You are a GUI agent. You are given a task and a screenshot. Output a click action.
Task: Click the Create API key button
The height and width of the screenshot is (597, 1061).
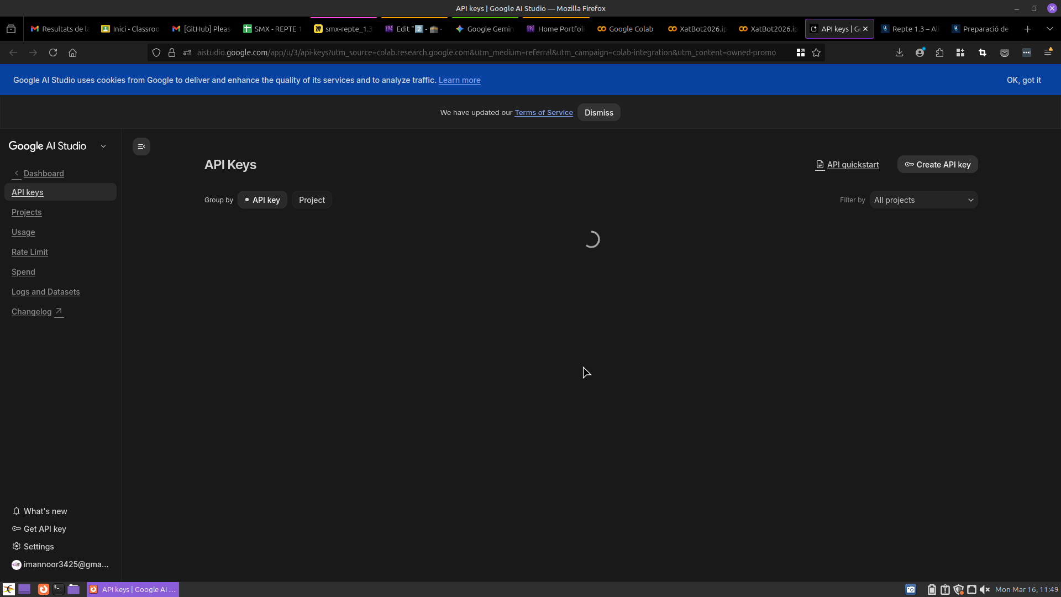[x=937, y=165]
